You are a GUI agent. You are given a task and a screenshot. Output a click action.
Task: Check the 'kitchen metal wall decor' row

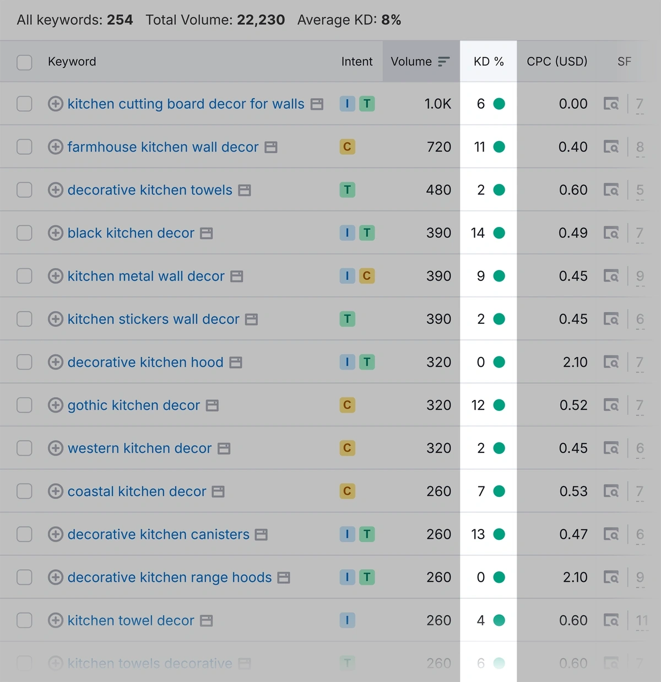tap(24, 276)
